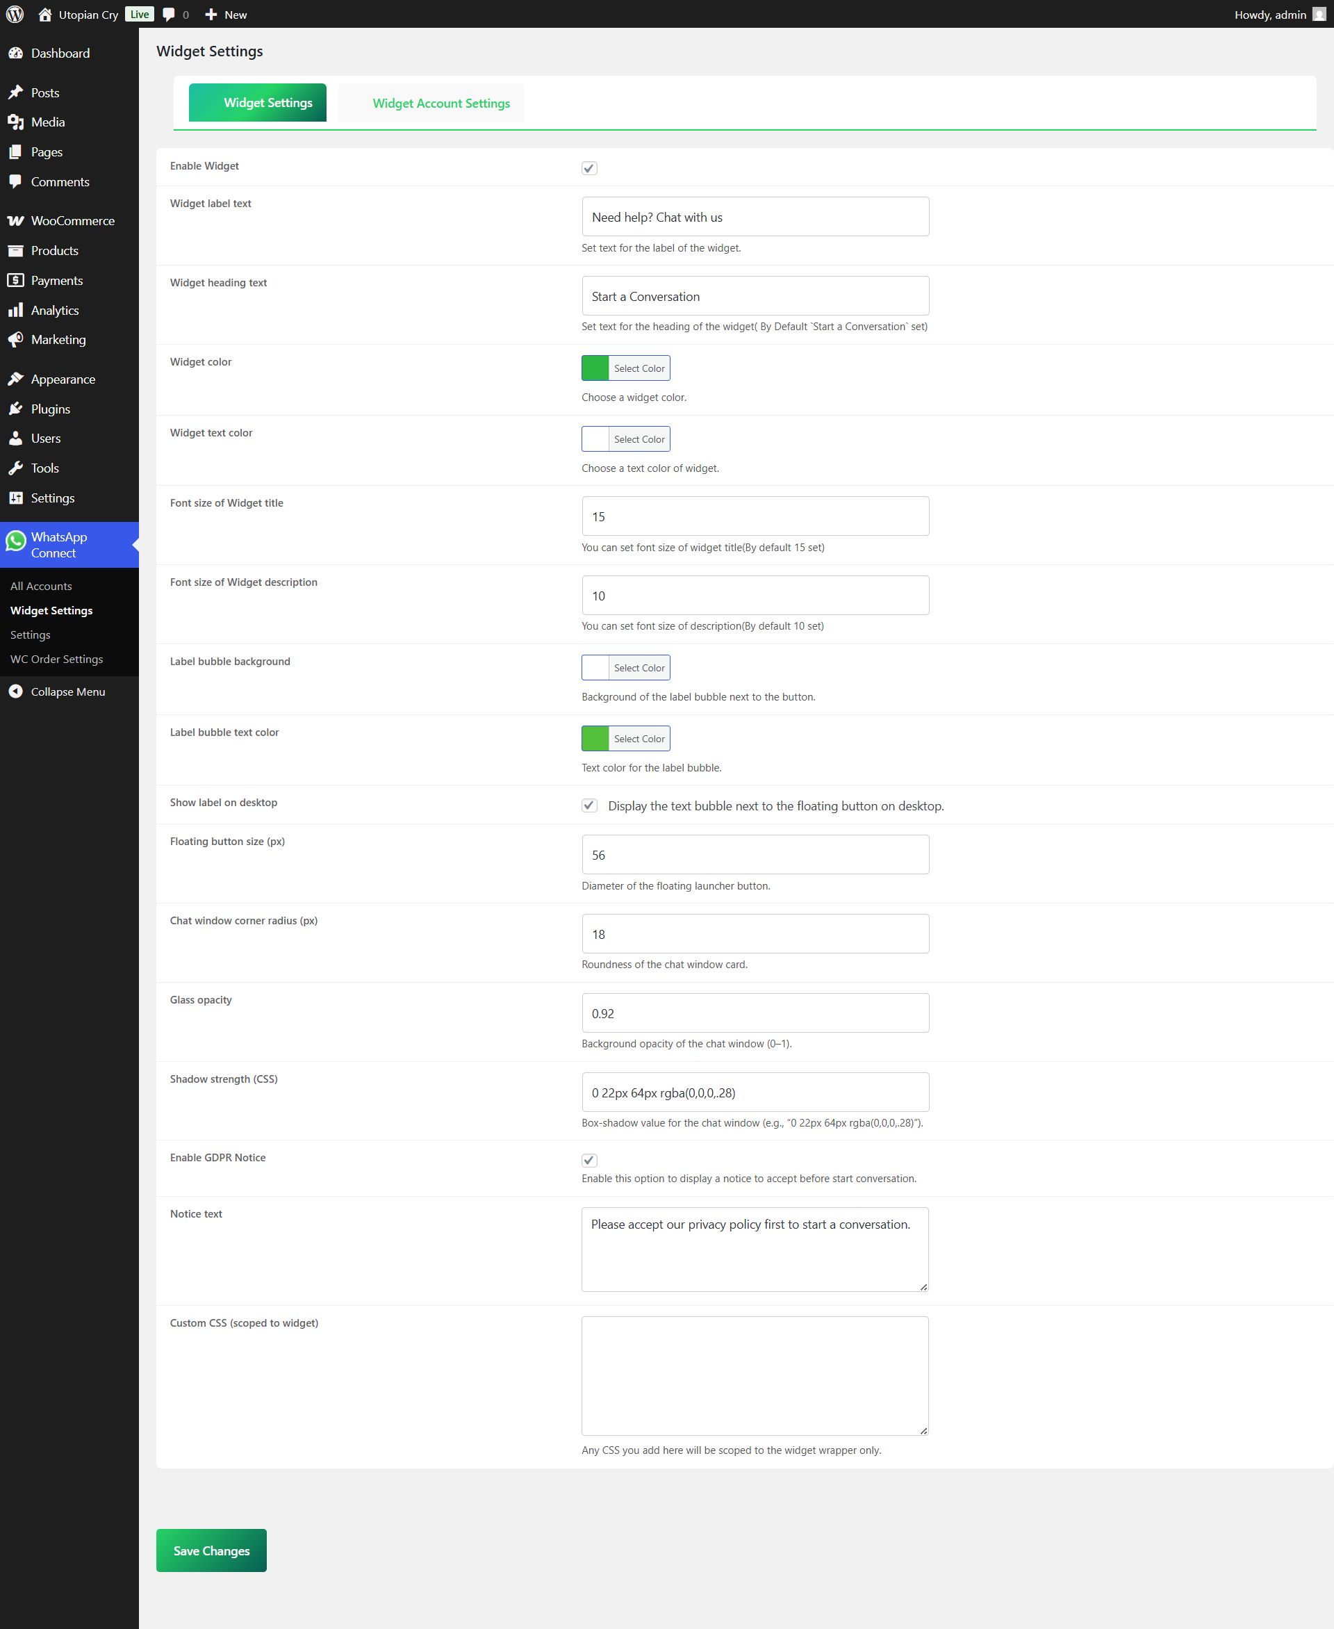Open the Dashboard menu icon

[x=15, y=53]
